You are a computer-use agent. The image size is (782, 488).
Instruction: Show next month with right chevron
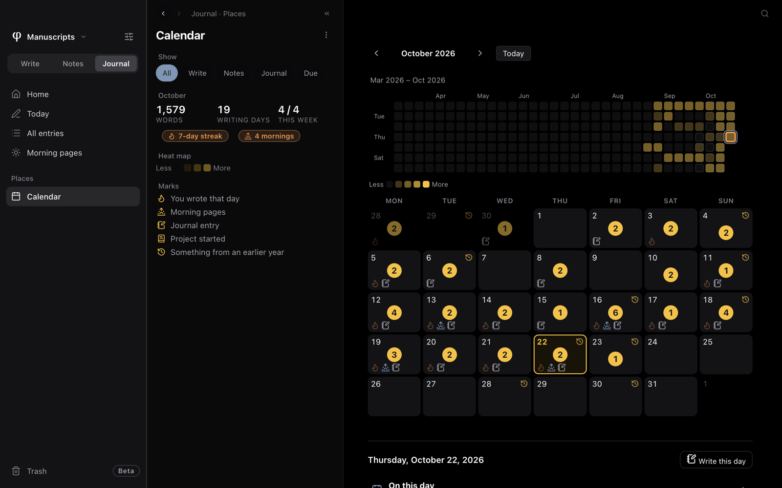coord(480,53)
